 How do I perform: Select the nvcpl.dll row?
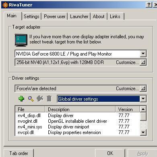point(77,132)
